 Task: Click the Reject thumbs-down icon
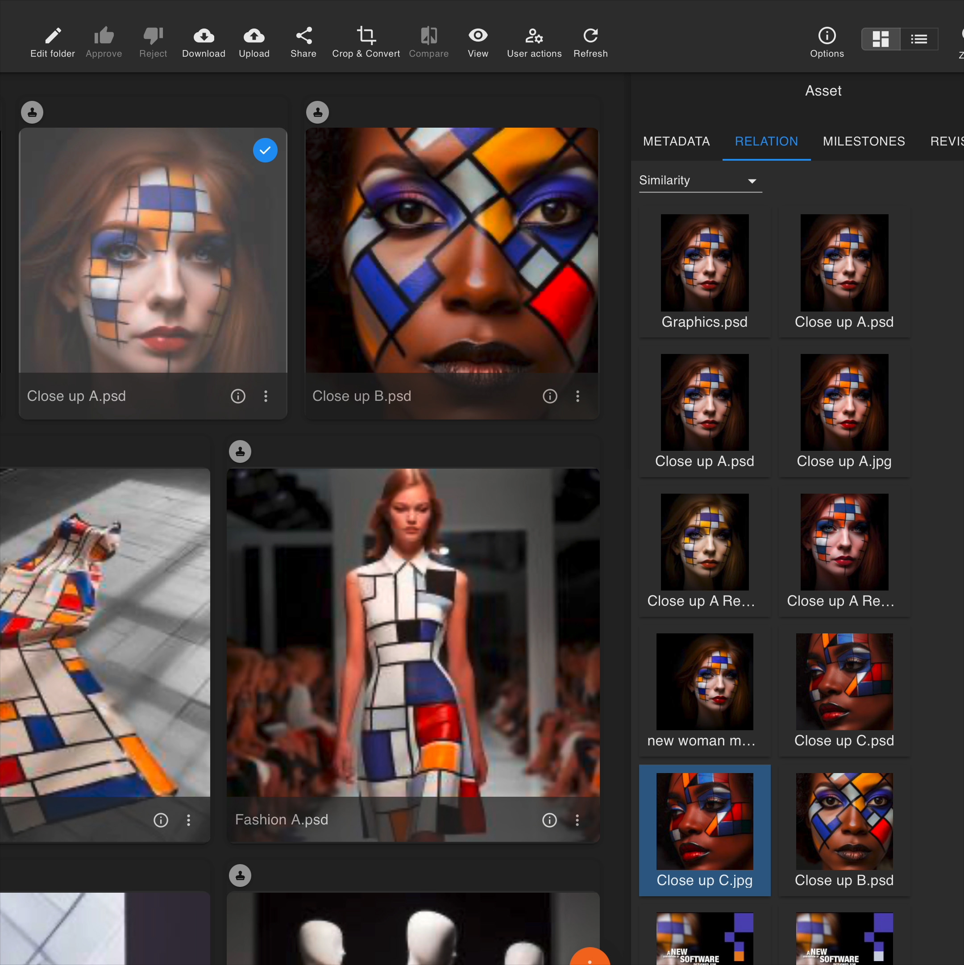click(154, 36)
